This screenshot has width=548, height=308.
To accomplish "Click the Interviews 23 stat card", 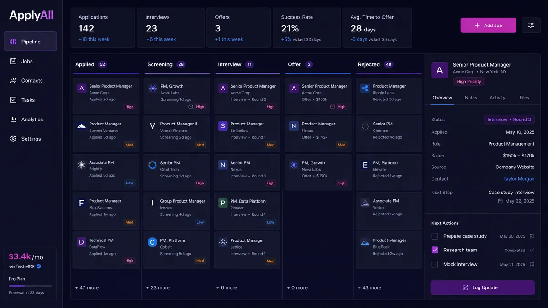I will [170, 28].
